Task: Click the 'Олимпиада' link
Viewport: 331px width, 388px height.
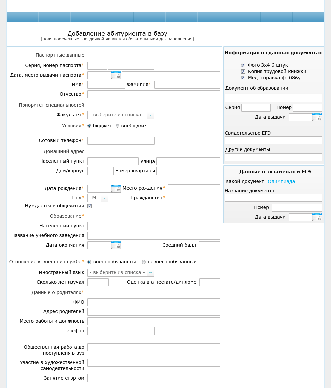Action: point(281,181)
